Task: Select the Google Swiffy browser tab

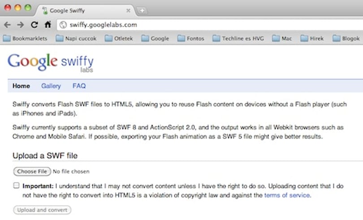Action: (x=86, y=11)
